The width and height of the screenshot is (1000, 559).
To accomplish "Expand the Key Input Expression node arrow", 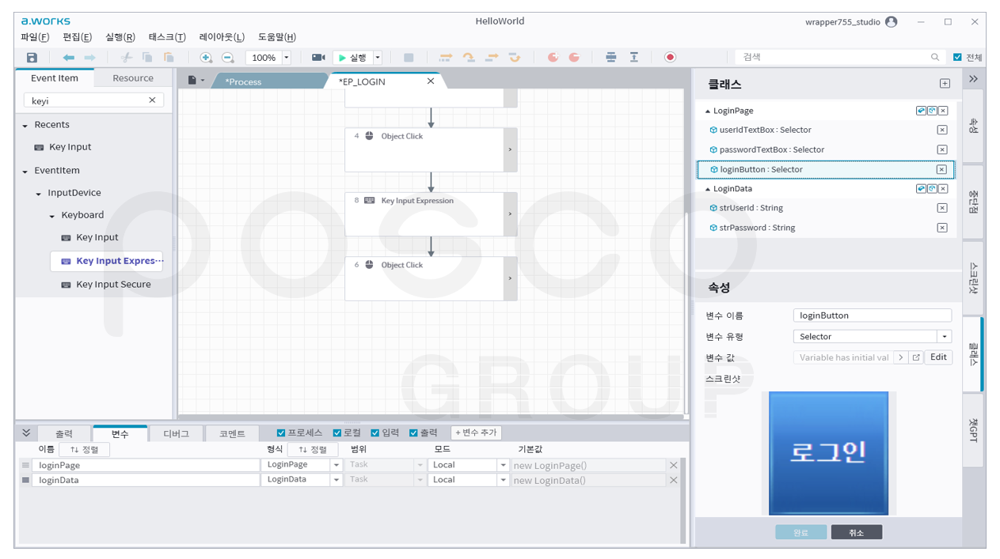I will point(510,214).
